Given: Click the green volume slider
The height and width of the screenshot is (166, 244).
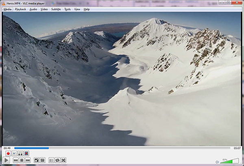Looking at the screenshot, I should tap(229, 161).
